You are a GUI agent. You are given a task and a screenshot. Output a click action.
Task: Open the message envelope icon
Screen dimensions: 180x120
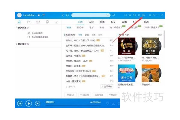(x=134, y=15)
